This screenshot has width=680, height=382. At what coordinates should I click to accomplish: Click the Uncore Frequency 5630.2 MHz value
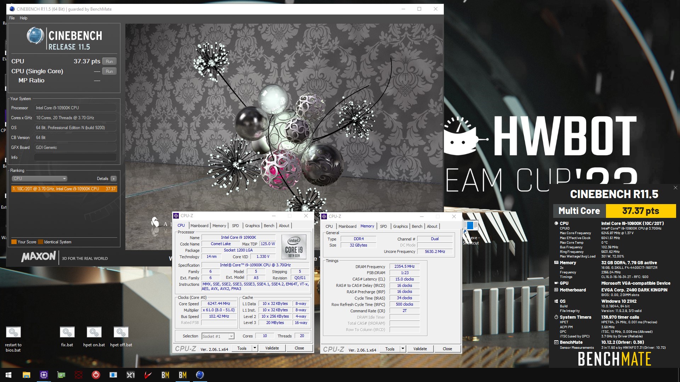pyautogui.click(x=435, y=252)
